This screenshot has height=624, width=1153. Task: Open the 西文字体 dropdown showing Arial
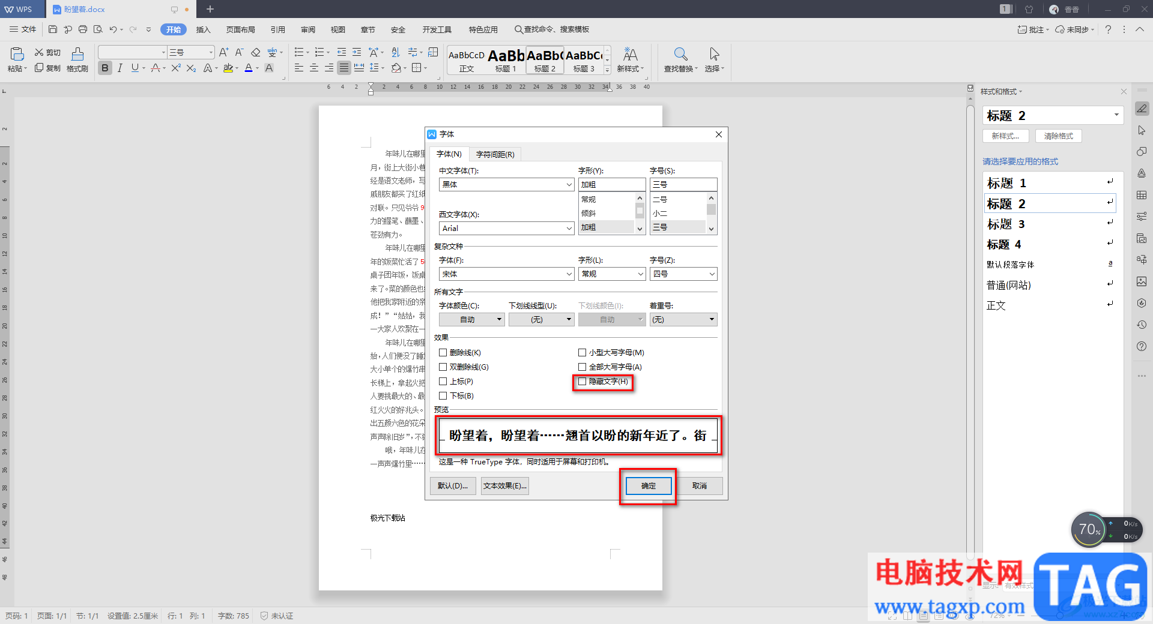tap(506, 229)
